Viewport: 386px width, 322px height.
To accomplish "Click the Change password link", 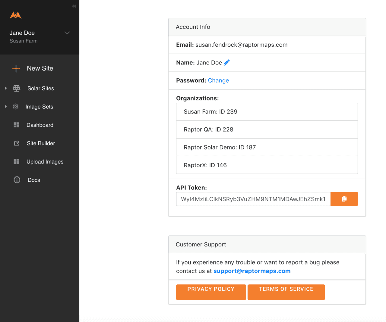I will click(218, 80).
